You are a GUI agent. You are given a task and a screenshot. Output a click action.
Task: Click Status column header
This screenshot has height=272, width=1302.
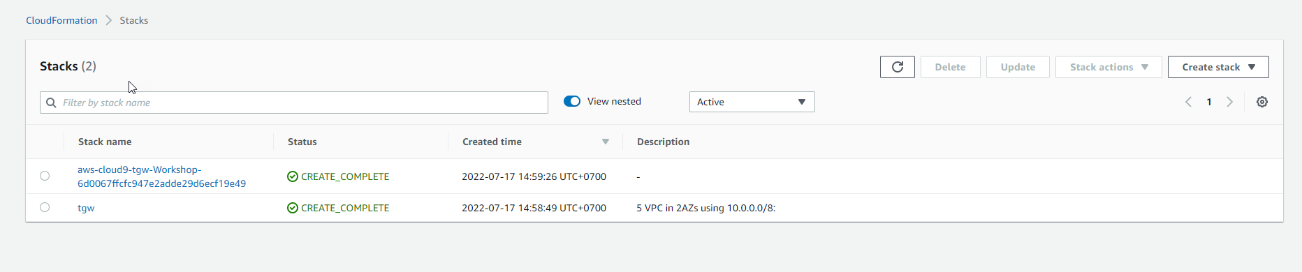click(x=302, y=142)
